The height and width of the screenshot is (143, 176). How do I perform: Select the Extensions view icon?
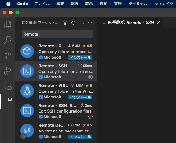pyautogui.click(x=8, y=101)
